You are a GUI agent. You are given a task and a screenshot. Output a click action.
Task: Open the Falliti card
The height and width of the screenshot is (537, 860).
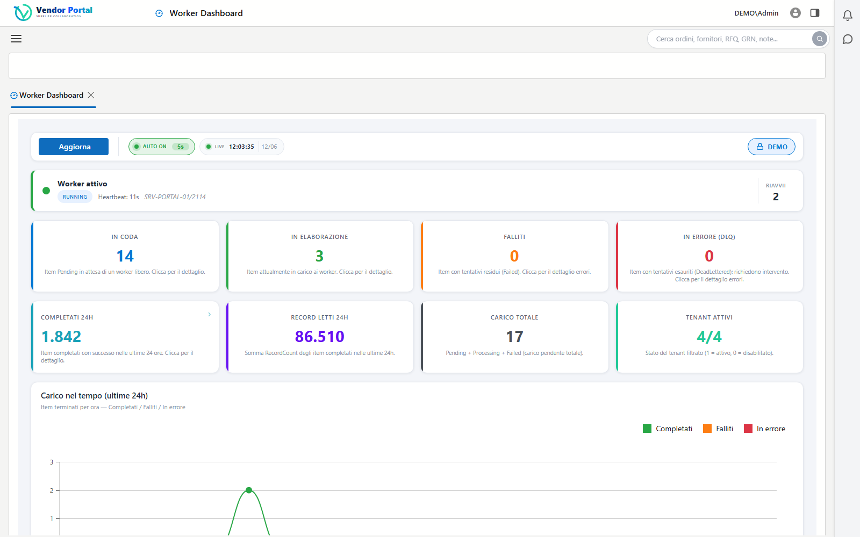click(x=514, y=256)
